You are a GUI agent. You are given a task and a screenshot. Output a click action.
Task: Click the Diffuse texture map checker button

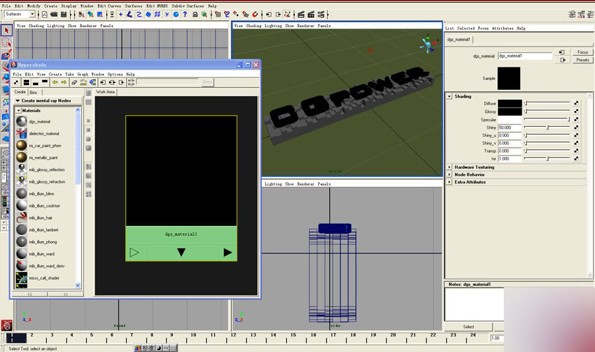(576, 103)
